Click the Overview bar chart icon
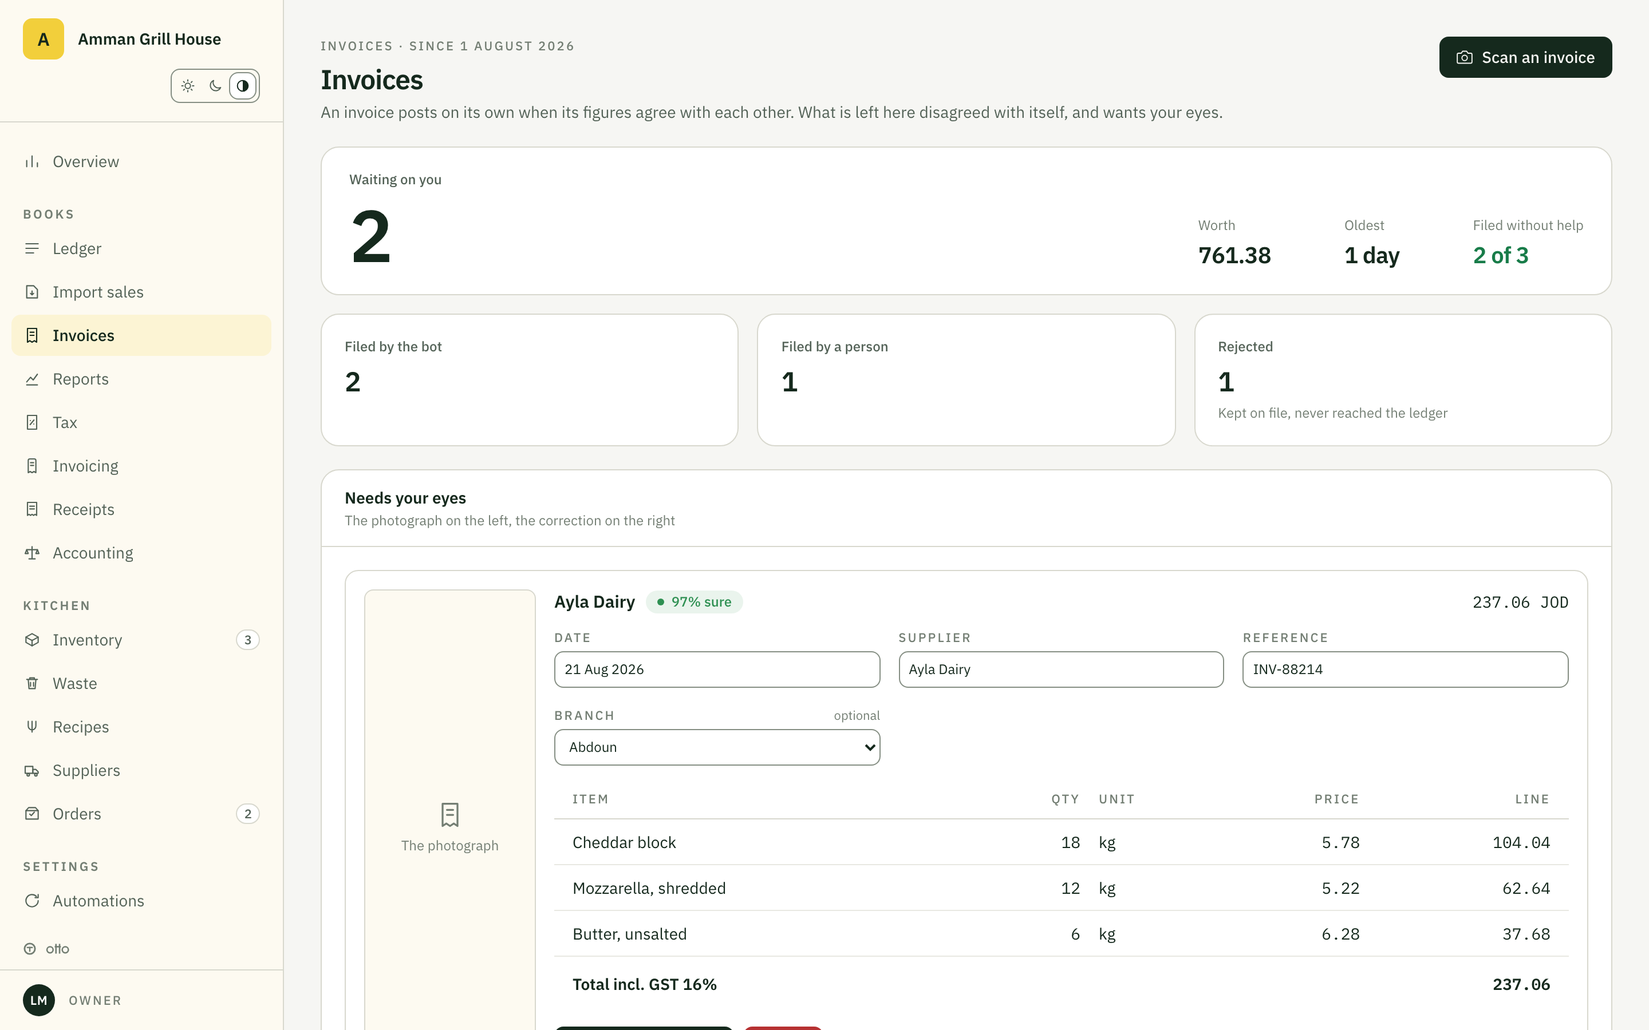1649x1030 pixels. point(32,161)
